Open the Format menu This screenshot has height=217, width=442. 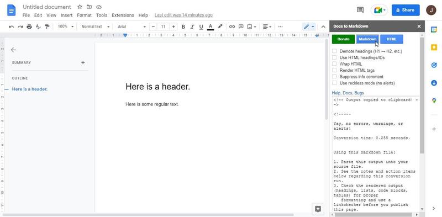pos(85,15)
